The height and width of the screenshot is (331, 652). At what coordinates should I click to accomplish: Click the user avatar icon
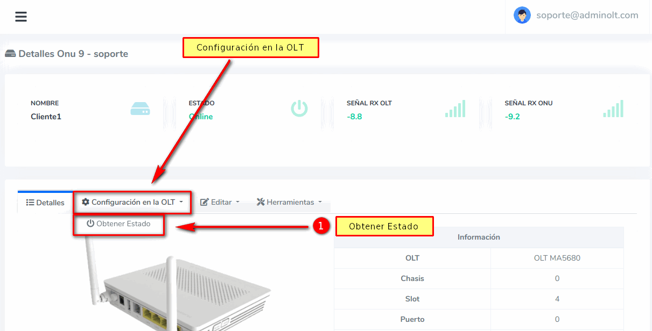[x=522, y=16]
